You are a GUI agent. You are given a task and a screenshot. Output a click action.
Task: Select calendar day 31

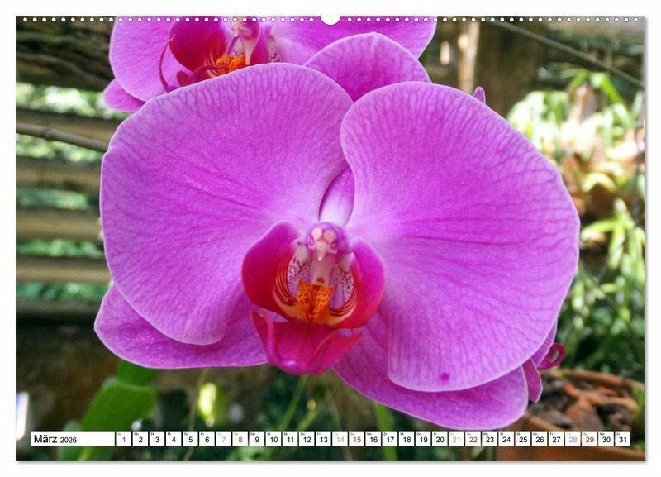(623, 439)
